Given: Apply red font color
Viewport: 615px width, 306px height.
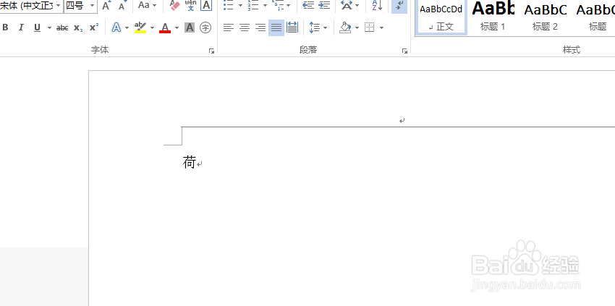Looking at the screenshot, I should click(x=165, y=27).
